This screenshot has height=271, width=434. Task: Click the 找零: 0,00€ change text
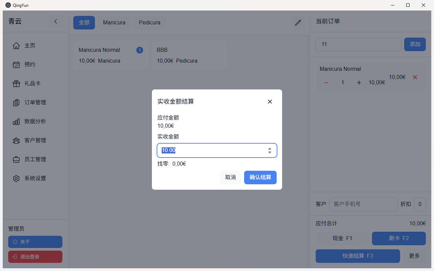click(172, 164)
